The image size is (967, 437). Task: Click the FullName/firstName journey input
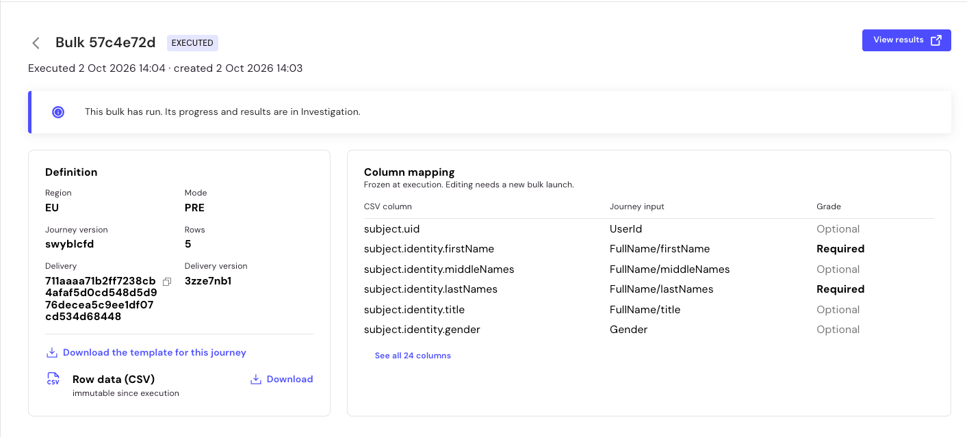click(660, 249)
